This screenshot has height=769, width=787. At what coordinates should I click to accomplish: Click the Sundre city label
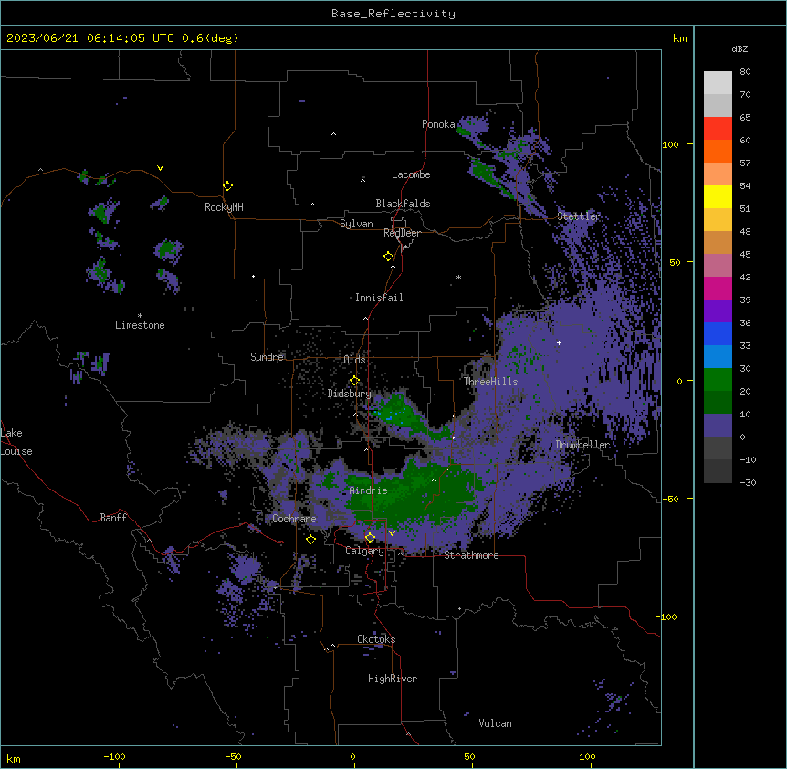click(x=267, y=357)
